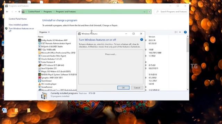Viewport: 222px width, 124px height.
Task: Close the Windows Features dialog
Action: (141, 34)
